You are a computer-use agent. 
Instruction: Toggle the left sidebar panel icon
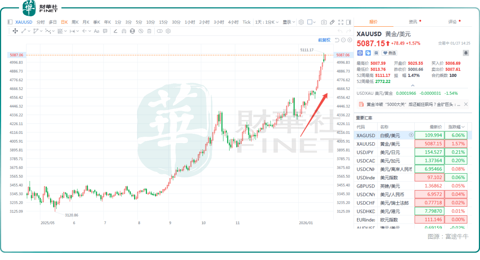click(10, 22)
